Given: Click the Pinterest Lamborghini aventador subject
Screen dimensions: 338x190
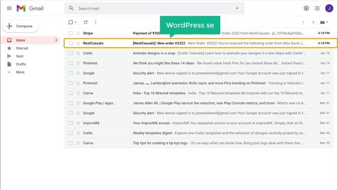Looking at the screenshot, I should pos(199,83).
